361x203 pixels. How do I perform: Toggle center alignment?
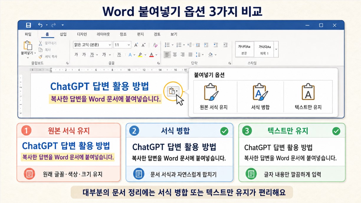point(175,55)
